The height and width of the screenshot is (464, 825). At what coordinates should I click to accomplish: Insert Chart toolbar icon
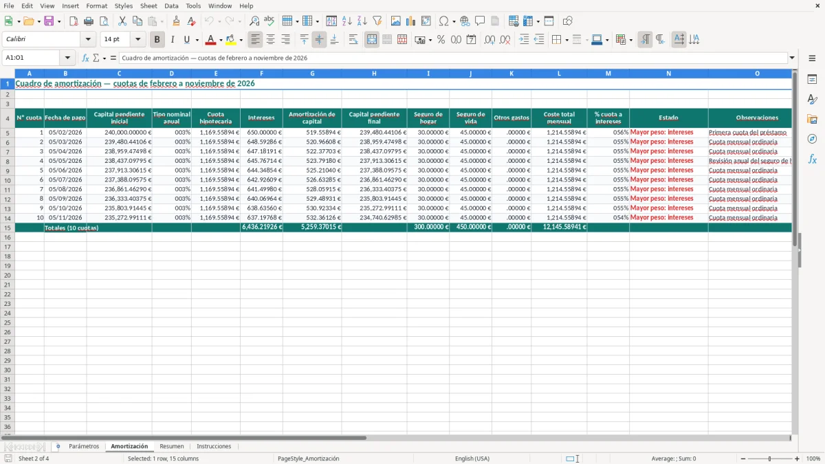[411, 21]
